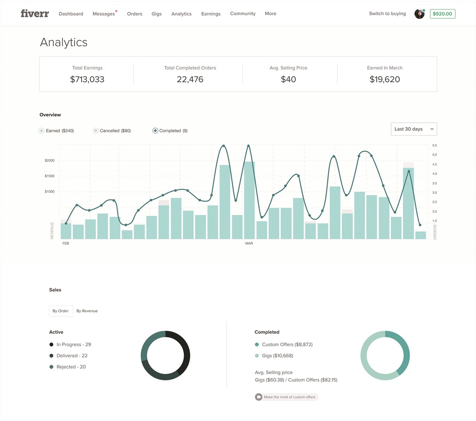Go to the Earnings page

(211, 14)
